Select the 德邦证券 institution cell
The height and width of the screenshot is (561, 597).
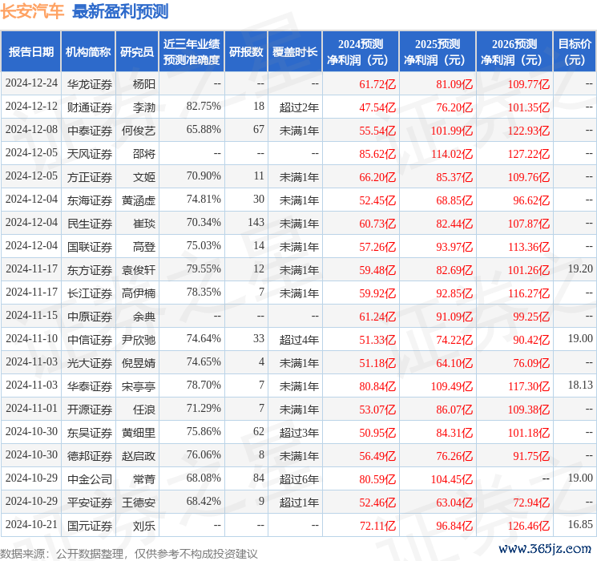[x=90, y=456]
